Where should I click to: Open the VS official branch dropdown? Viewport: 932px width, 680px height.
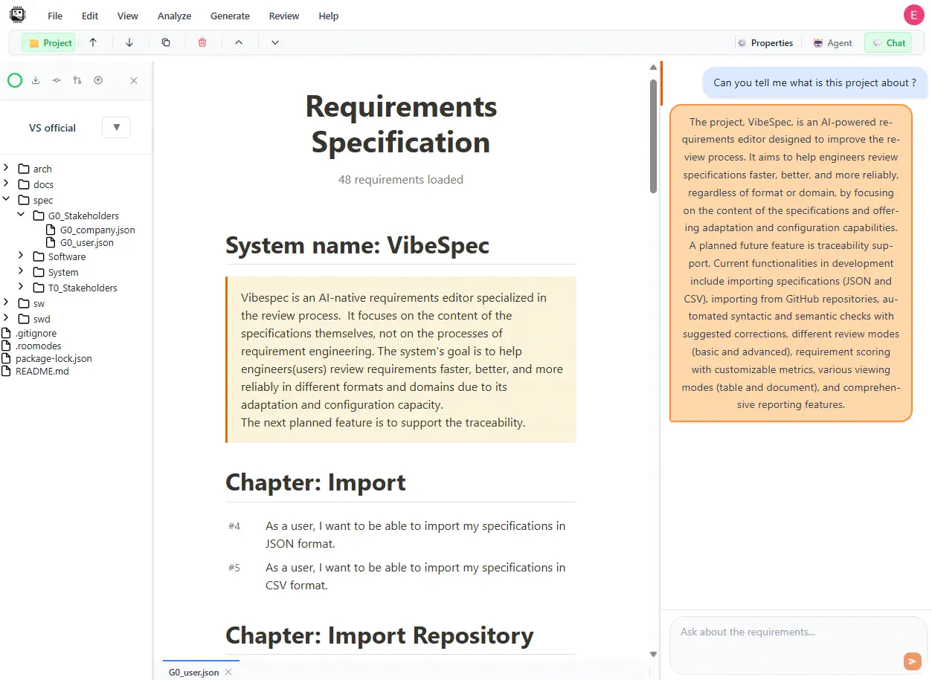tap(116, 127)
